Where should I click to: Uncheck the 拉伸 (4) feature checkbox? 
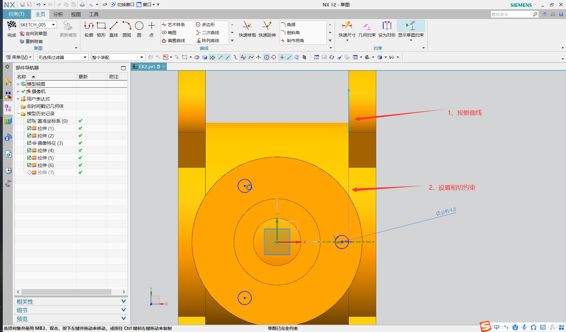(29, 150)
